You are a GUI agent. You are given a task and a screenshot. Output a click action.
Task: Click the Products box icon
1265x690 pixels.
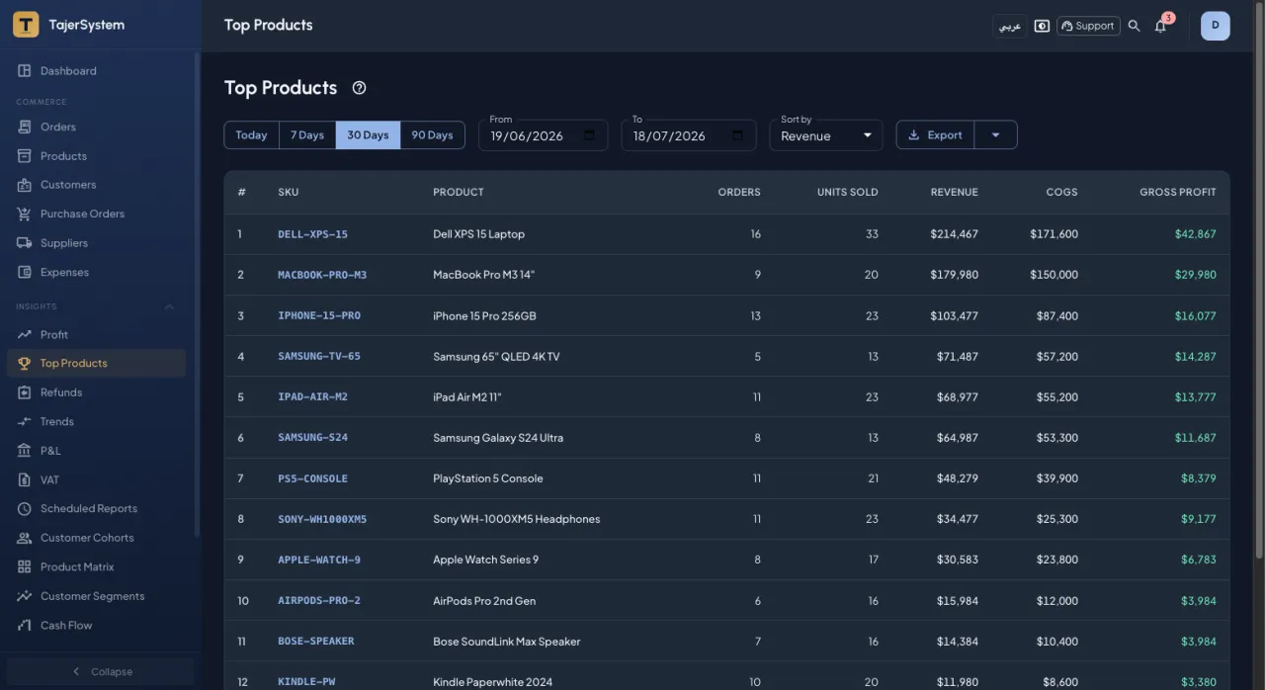24,156
